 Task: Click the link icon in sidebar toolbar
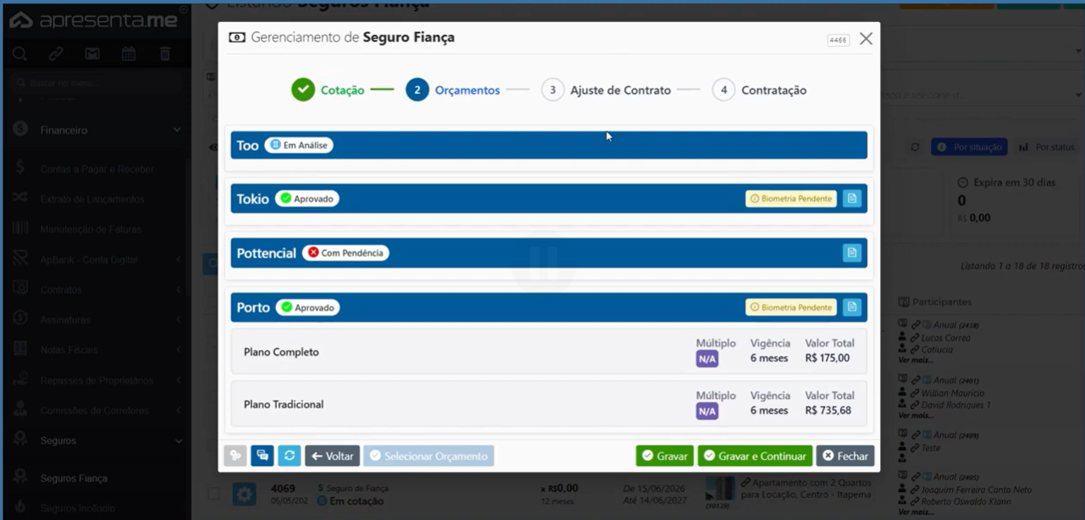coord(56,54)
